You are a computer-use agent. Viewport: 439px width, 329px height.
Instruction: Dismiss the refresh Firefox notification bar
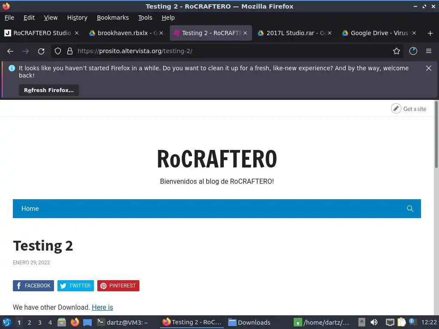428,68
